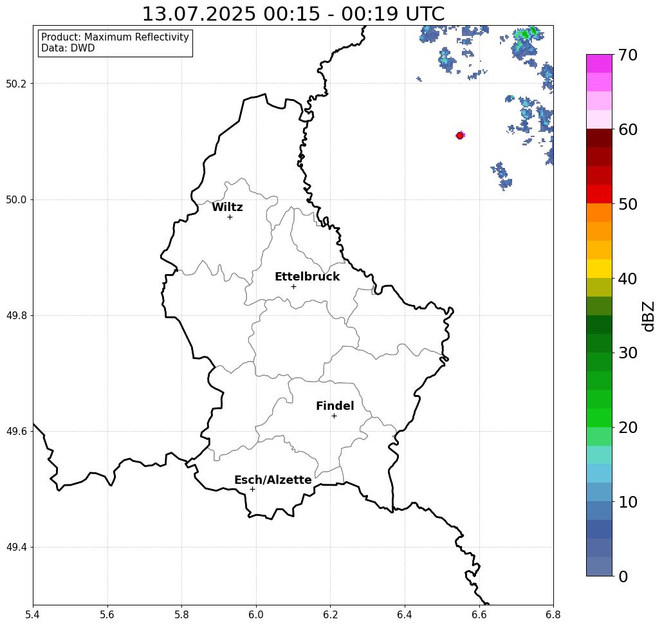Click the longitude axis label 5.4
The width and height of the screenshot is (662, 626).
(33, 614)
